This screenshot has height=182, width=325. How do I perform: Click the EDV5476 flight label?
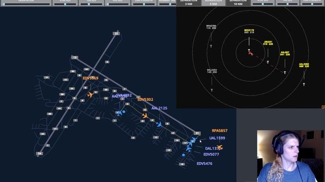[x=204, y=164]
